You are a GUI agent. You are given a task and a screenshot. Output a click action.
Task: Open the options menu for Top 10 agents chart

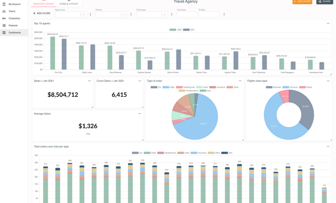[328, 24]
